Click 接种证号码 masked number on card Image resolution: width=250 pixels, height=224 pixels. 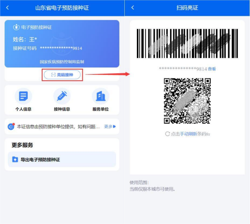point(61,48)
